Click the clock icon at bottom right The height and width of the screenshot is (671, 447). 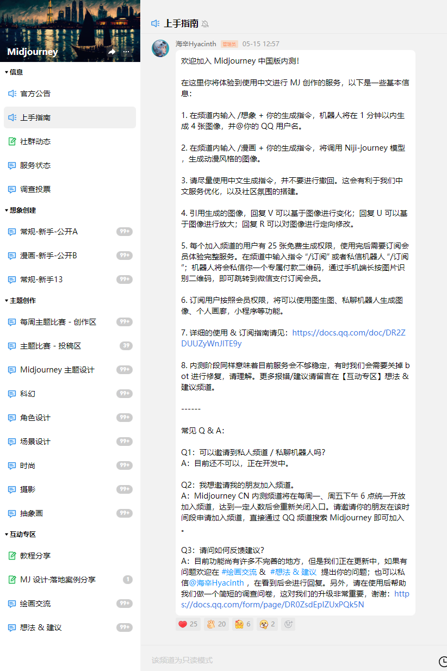(443, 661)
